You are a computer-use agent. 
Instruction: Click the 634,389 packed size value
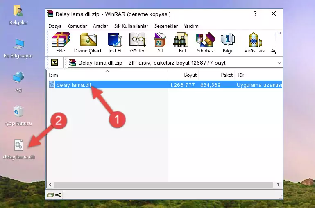(210, 85)
